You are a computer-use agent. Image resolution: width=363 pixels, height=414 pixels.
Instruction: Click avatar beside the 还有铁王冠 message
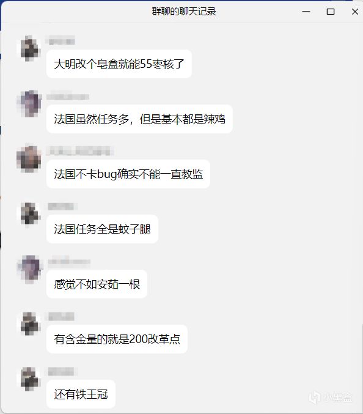pyautogui.click(x=29, y=379)
